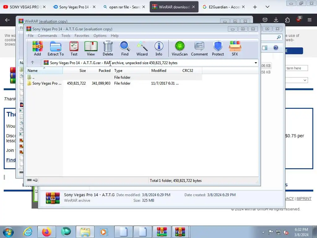The width and height of the screenshot is (317, 238).
Task: Click the Comment toolbar icon
Action: [x=199, y=48]
